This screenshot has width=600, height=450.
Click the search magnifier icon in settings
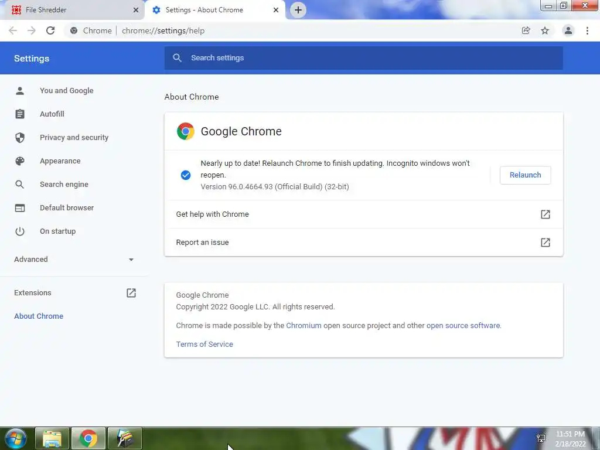tap(177, 58)
